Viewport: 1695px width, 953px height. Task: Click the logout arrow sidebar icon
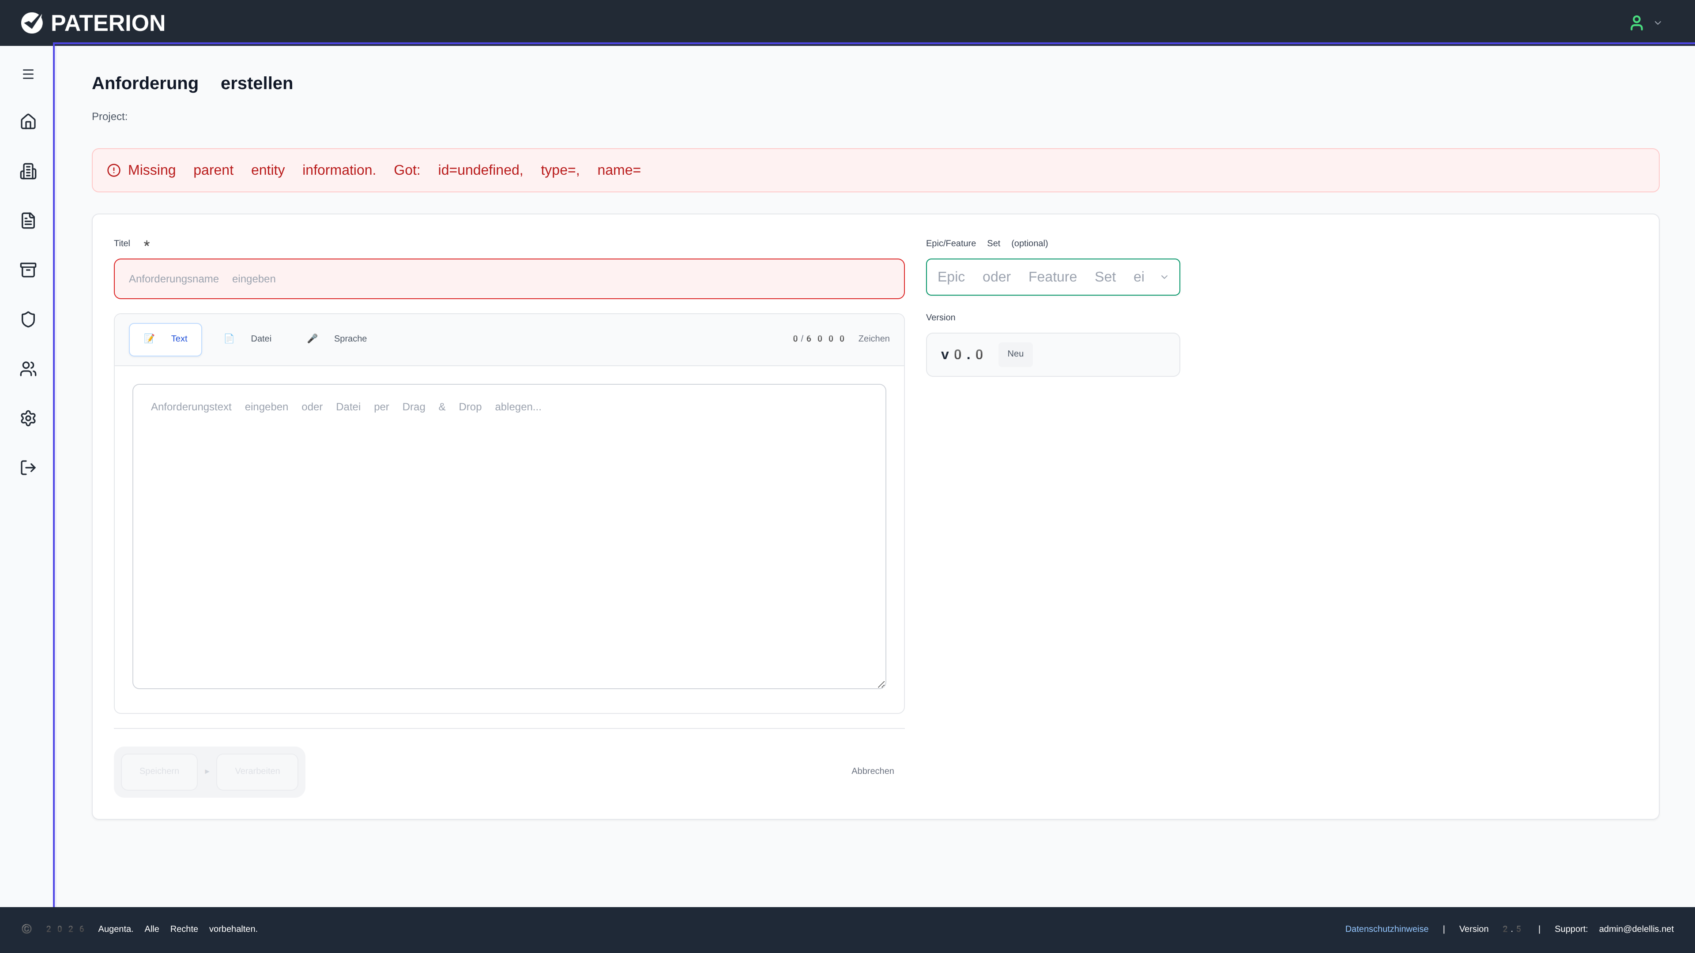point(28,468)
